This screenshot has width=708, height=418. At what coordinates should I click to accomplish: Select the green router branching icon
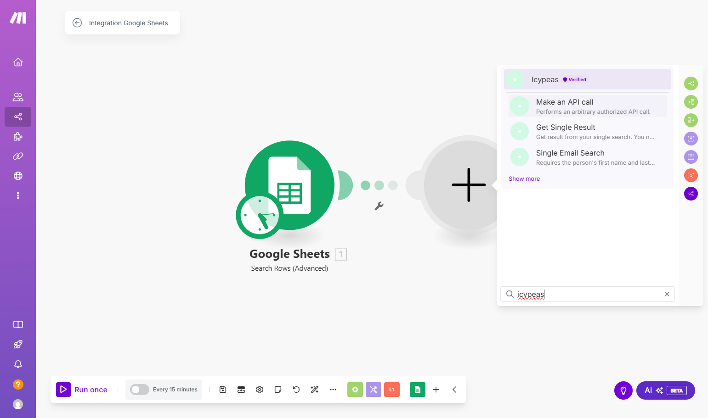[x=691, y=84]
